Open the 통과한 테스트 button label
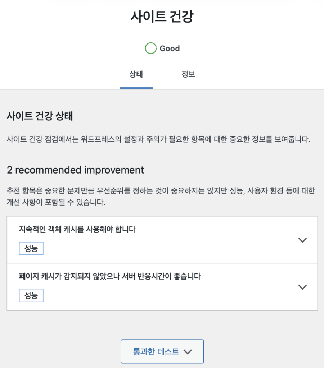Screen dimensions: 324x368 [x=156, y=352]
